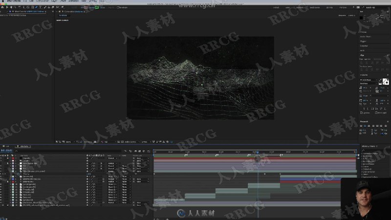Toggle visibility eye of layer 8 WIREFRAMES Outlines
Image resolution: width=391 pixels, height=220 pixels.
coord(1,179)
